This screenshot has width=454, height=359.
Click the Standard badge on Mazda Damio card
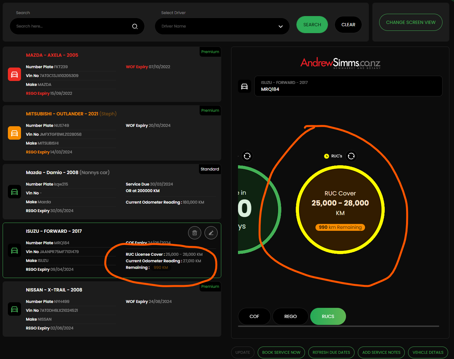210,169
